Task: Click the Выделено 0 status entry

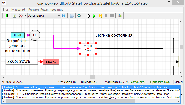Action: tap(89, 82)
